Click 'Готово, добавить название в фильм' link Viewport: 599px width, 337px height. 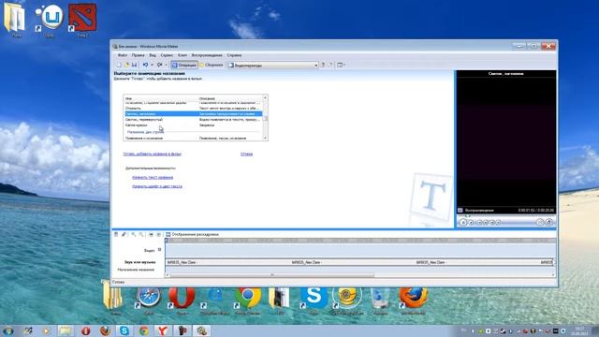point(152,154)
